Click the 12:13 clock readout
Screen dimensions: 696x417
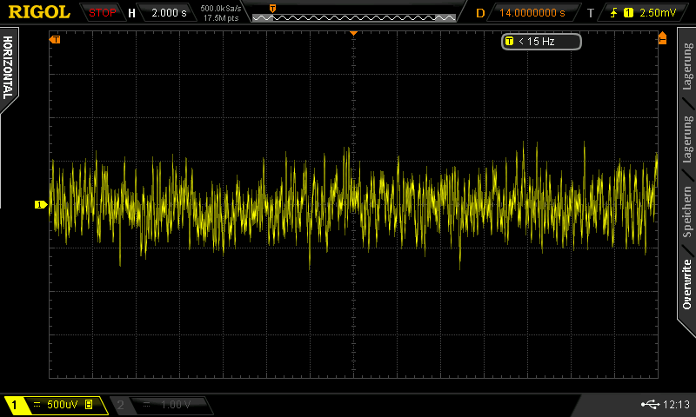676,404
